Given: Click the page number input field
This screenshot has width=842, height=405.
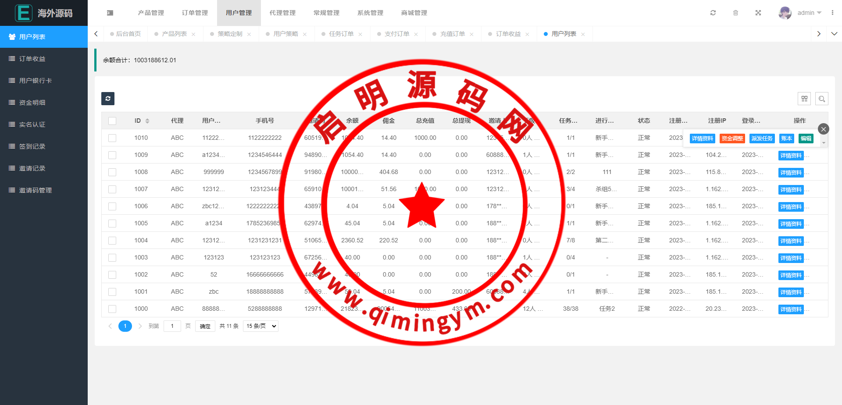Looking at the screenshot, I should 172,326.
